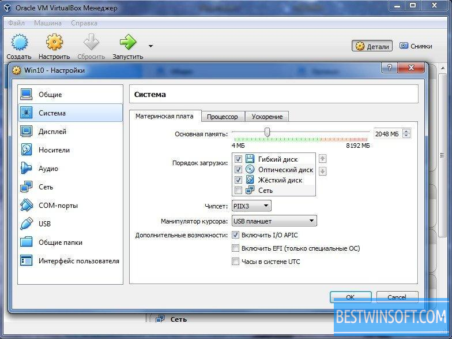This screenshot has height=339, width=452.
Task: Select USB category in settings list
Action: coord(70,224)
